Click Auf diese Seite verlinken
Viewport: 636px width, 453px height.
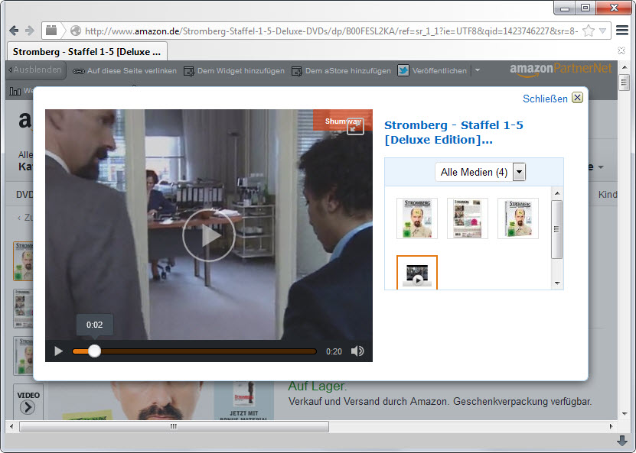point(125,71)
